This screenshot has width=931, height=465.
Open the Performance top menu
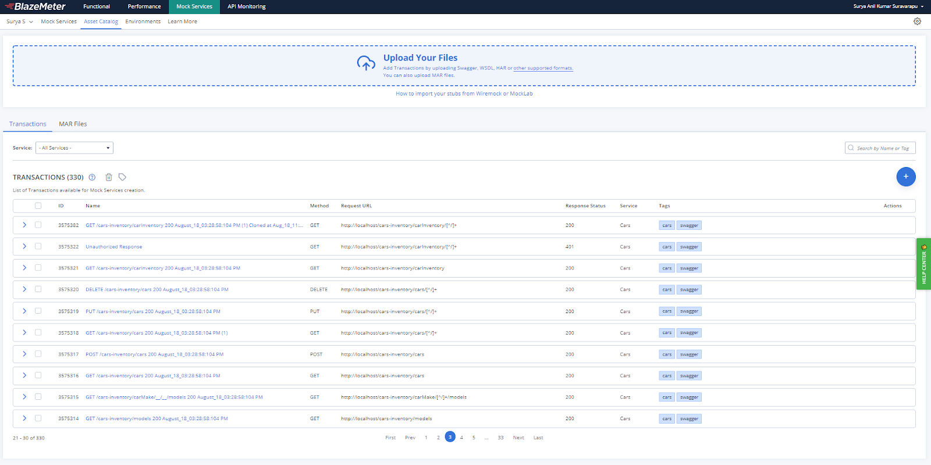coord(144,6)
